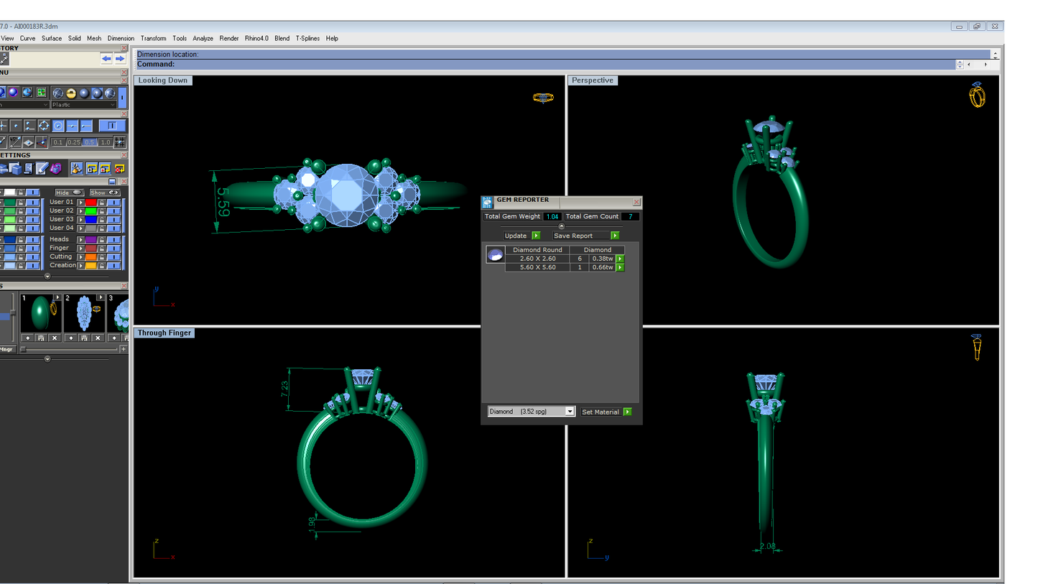Click the Update button in Gem Reporter
The width and height of the screenshot is (1038, 584).
(516, 236)
